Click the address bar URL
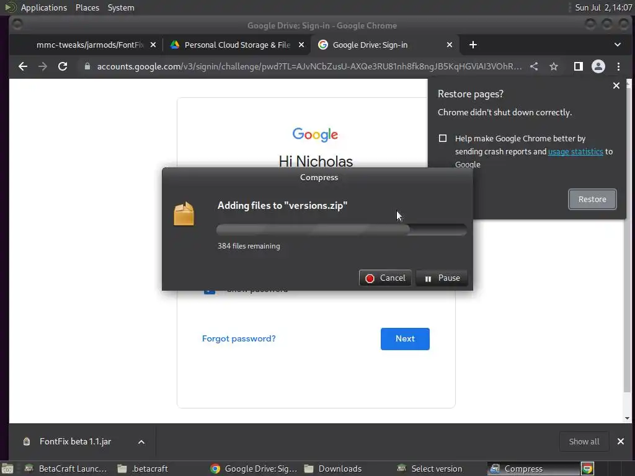This screenshot has height=476, width=635. click(309, 66)
